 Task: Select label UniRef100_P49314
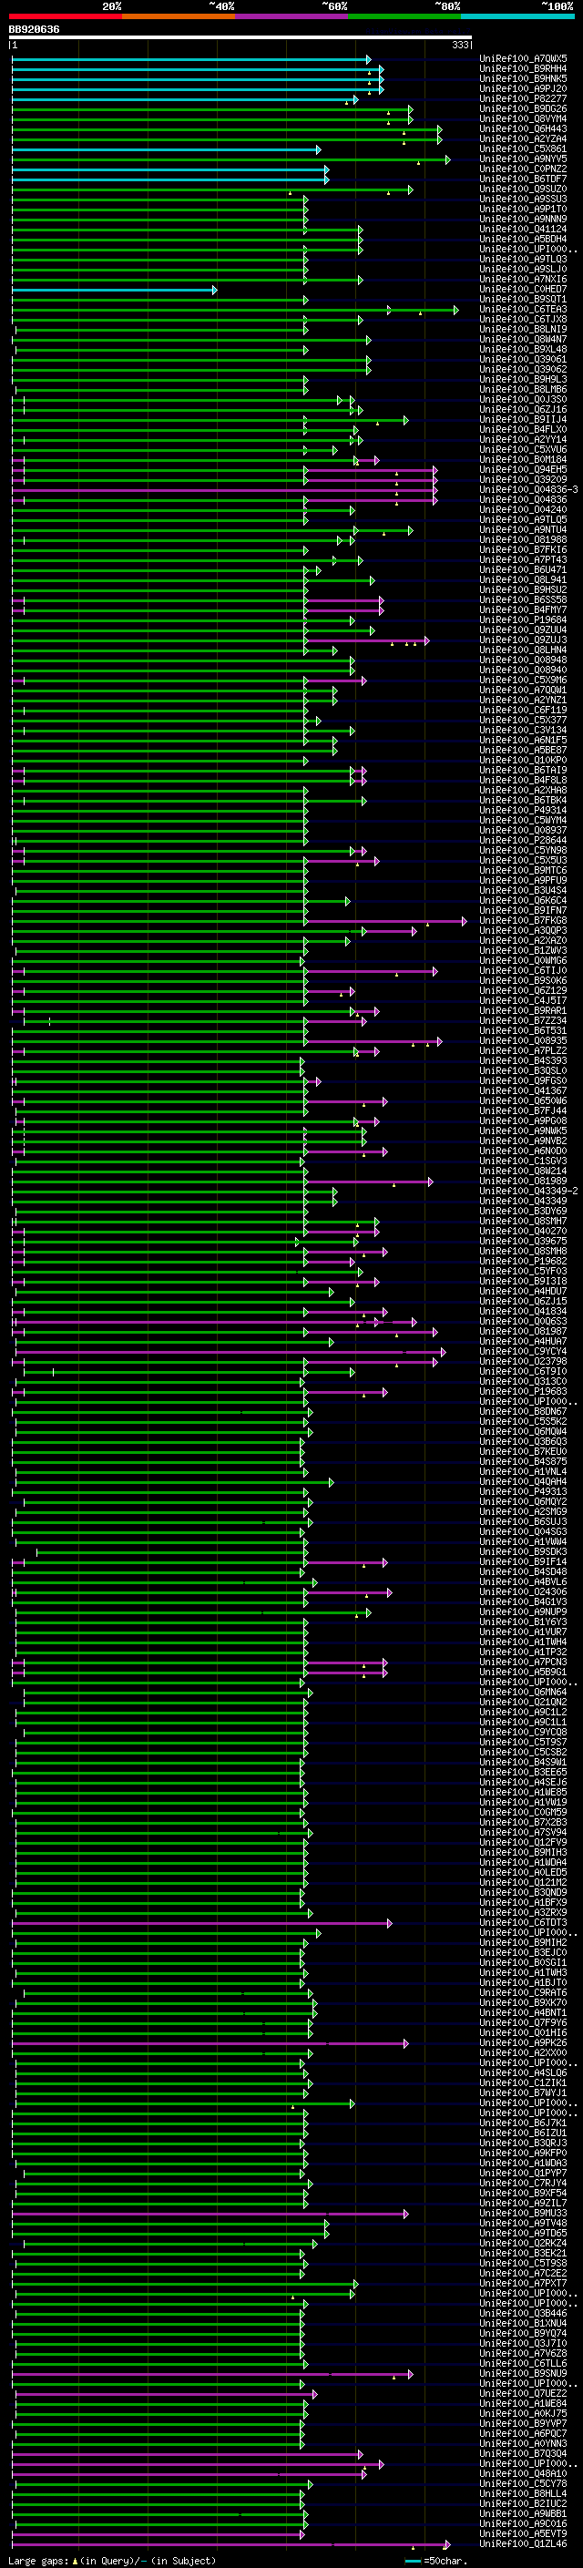coord(523,811)
